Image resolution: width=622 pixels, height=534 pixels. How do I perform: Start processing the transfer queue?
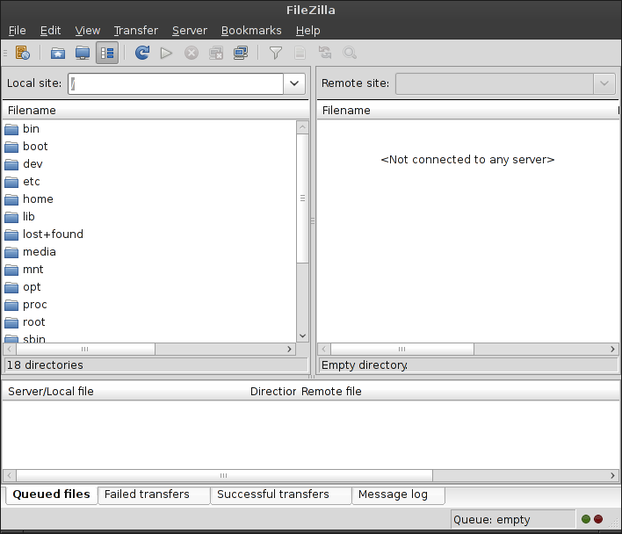[x=166, y=53]
